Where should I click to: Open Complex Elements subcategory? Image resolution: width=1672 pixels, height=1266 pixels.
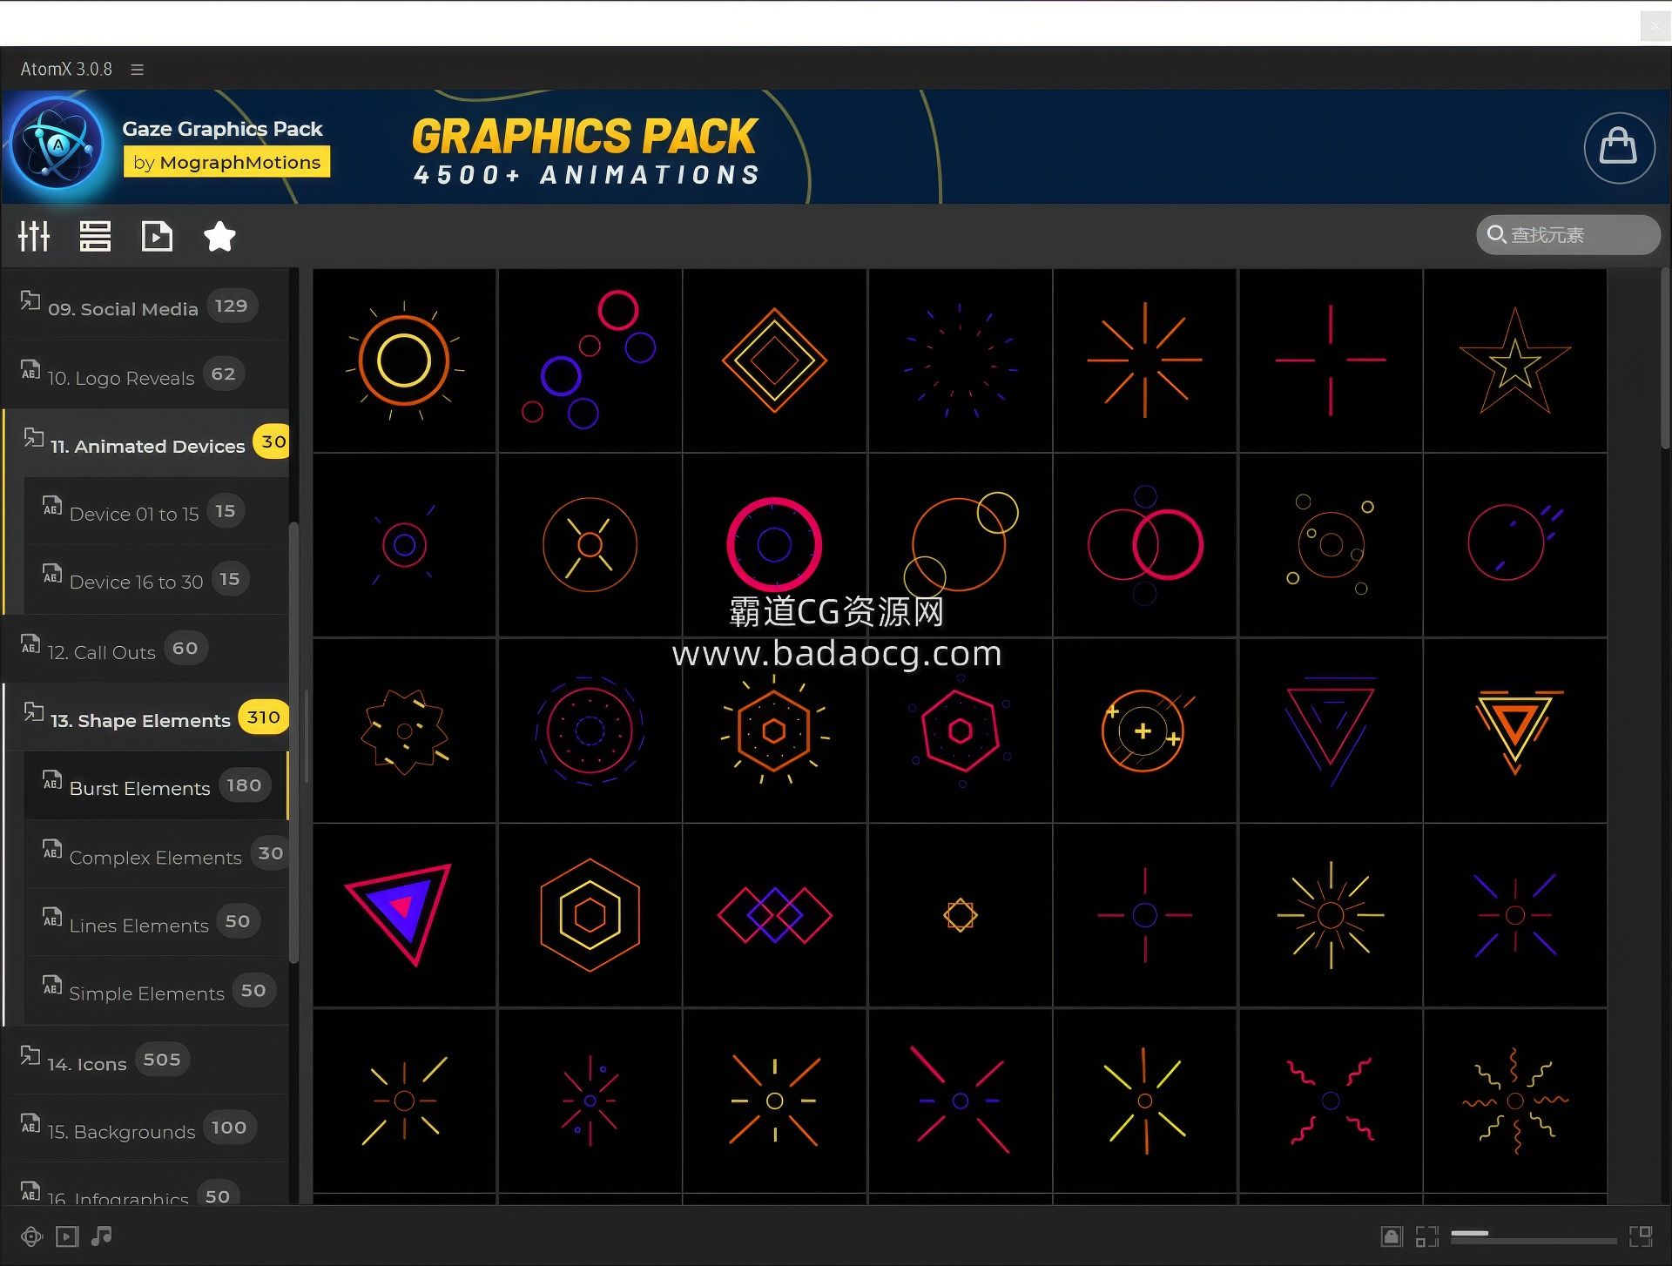point(157,855)
